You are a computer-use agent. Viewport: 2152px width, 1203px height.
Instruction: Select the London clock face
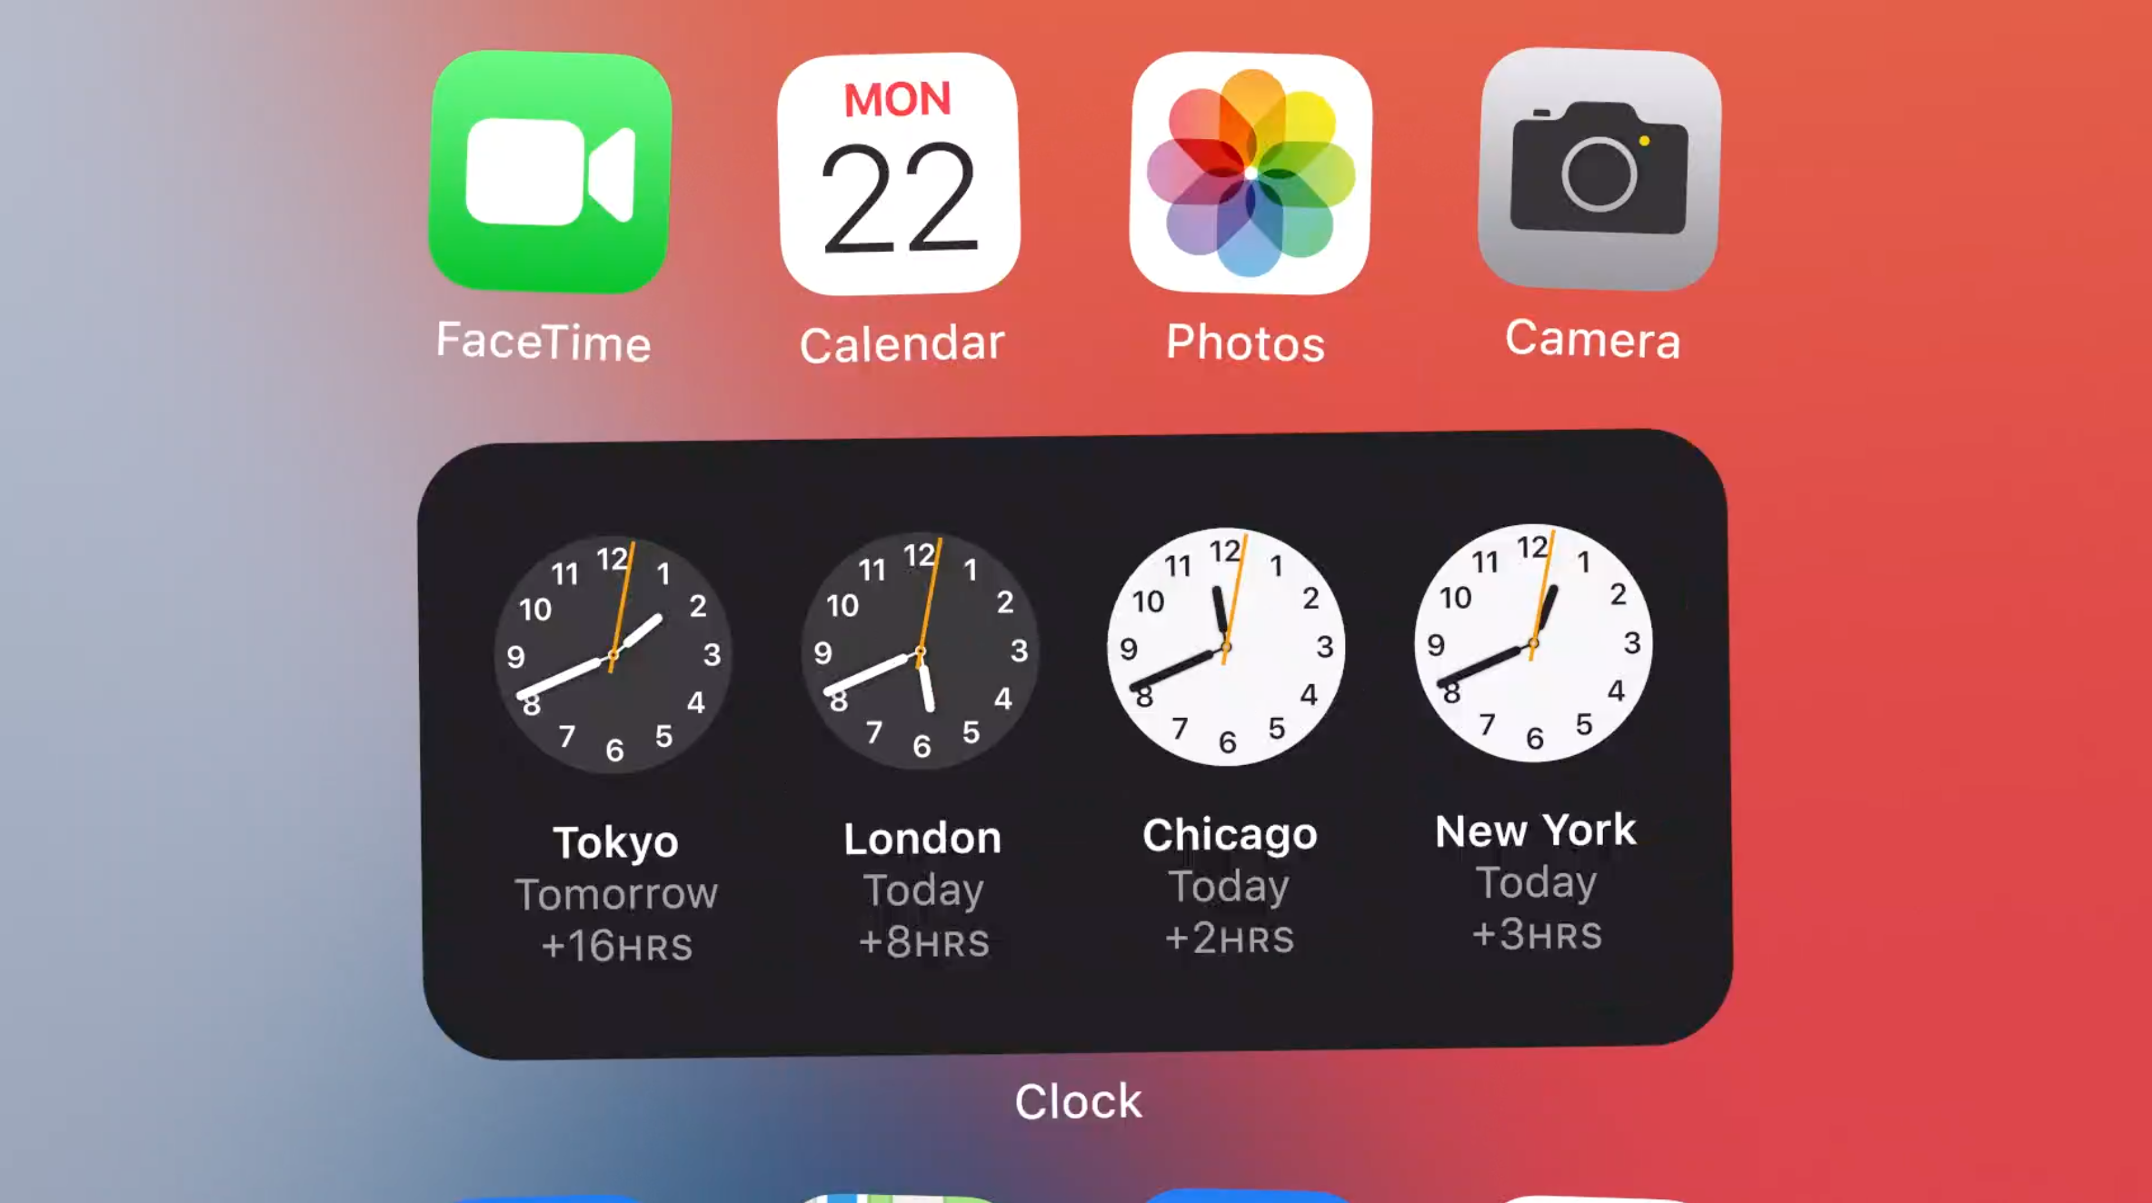tap(923, 651)
